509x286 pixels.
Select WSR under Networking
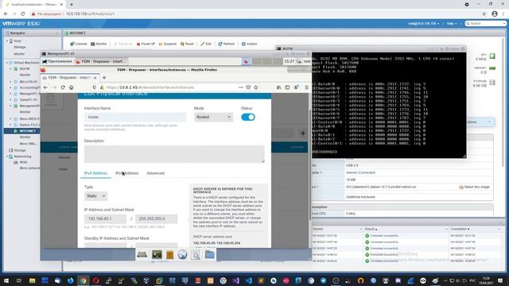pos(23,162)
